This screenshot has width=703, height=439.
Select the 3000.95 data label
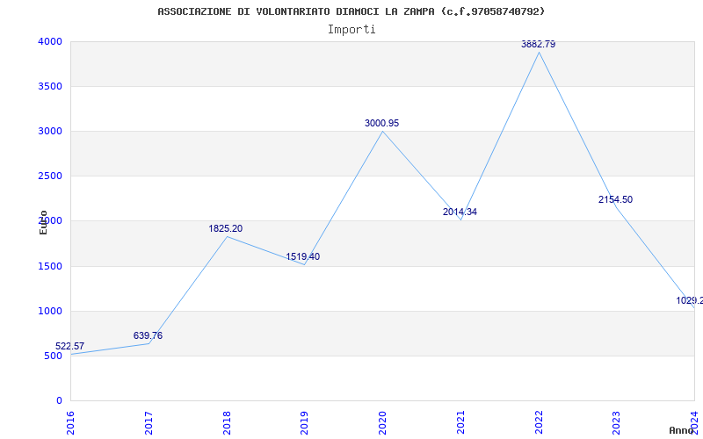381,123
